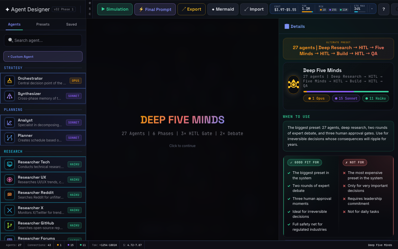Expand the cost stats dropdown arrow

tap(371, 9)
